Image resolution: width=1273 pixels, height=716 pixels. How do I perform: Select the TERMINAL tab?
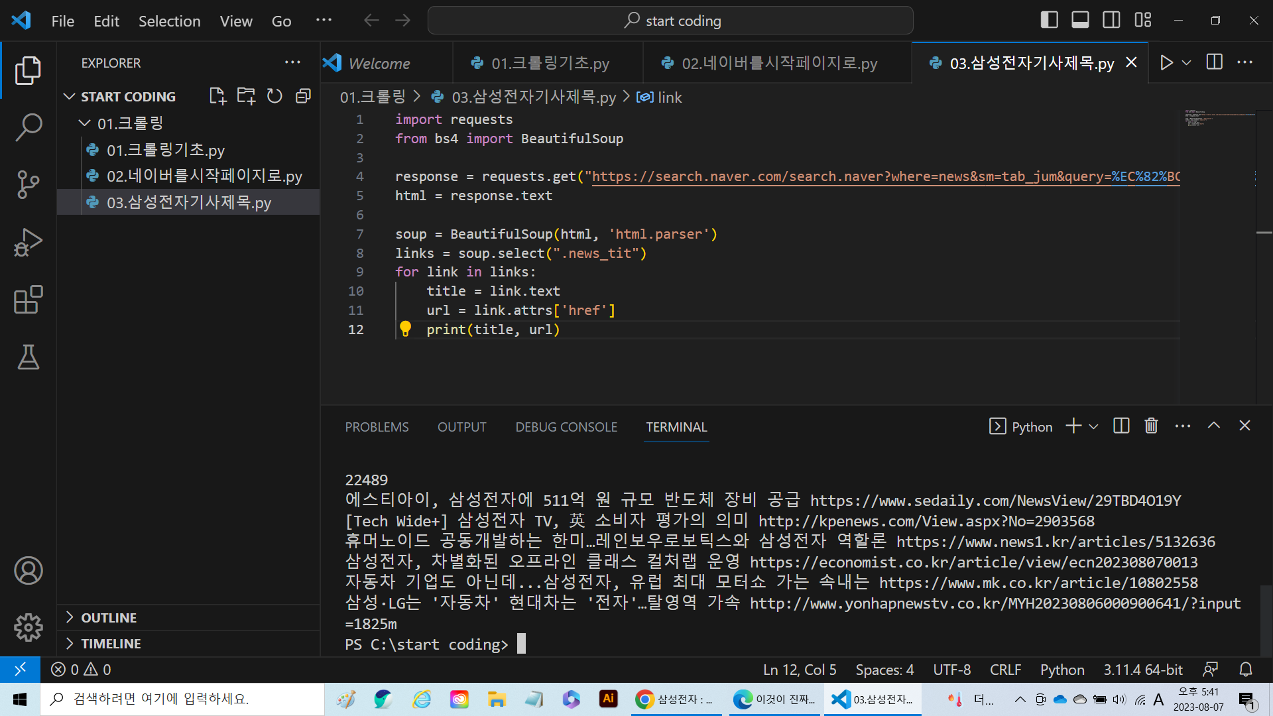click(677, 427)
